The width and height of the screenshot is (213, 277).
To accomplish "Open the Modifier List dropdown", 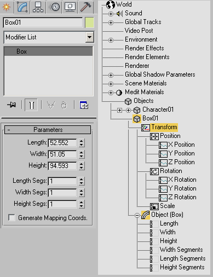I will 89,37.
